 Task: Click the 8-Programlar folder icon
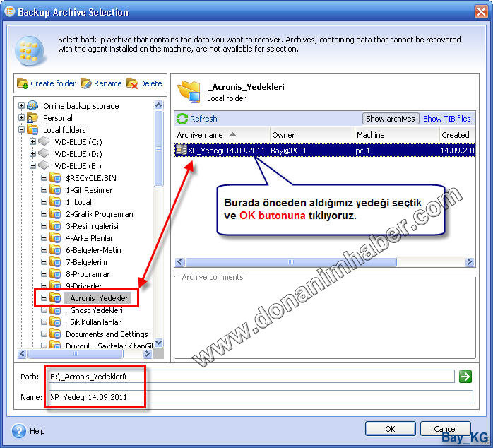click(55, 273)
